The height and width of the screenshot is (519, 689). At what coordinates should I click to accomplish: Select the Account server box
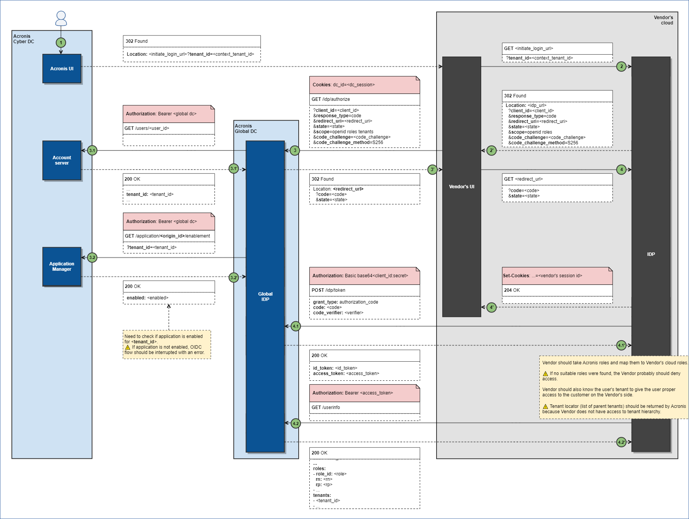pyautogui.click(x=62, y=160)
